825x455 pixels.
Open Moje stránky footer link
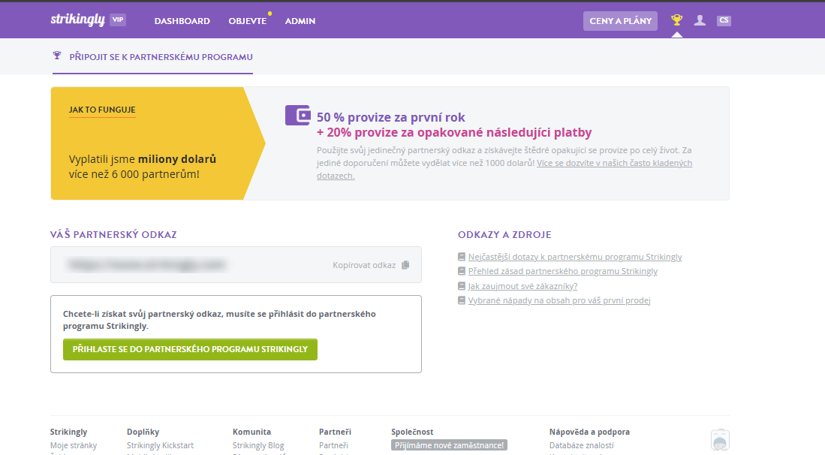tap(74, 445)
